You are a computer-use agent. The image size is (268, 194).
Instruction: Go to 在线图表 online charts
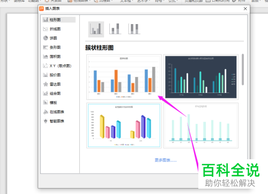coord(54,112)
